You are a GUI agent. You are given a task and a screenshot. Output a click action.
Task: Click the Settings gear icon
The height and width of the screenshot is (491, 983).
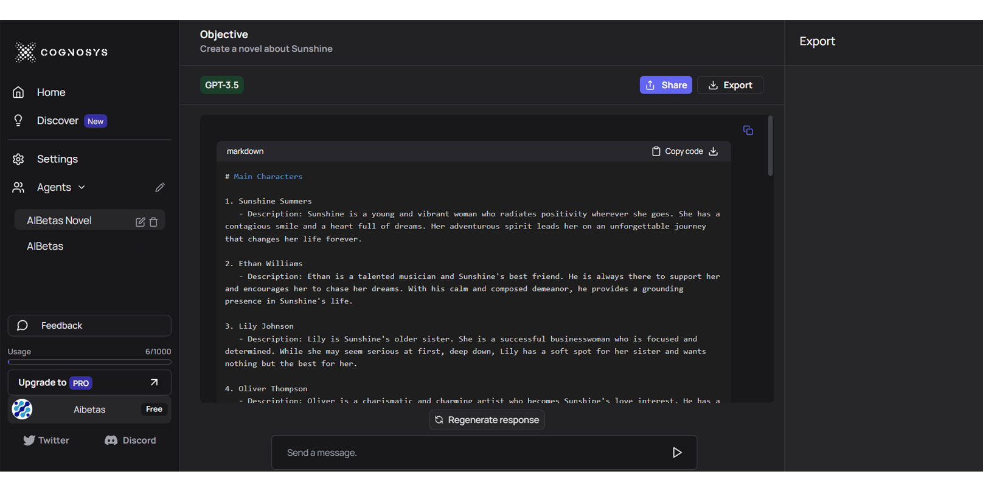[18, 159]
